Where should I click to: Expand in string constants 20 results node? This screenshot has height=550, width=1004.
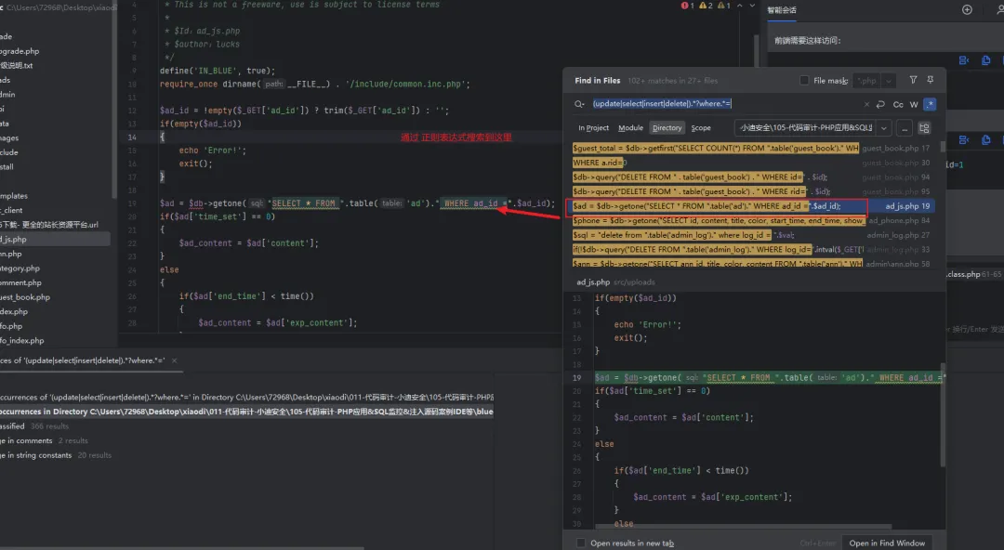click(55, 455)
